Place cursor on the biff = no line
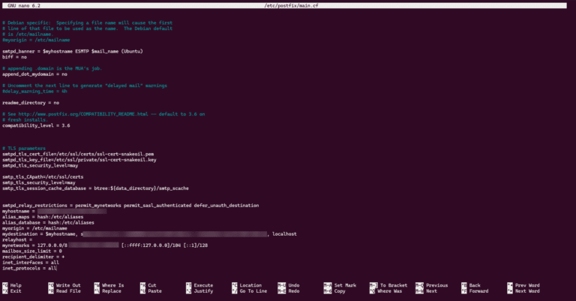The height and width of the screenshot is (301, 576). click(x=15, y=57)
